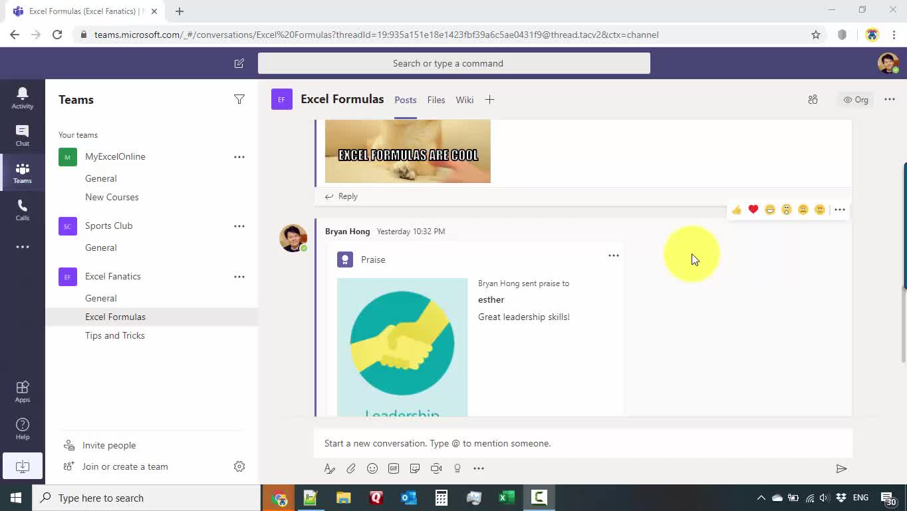This screenshot has width=907, height=511.
Task: Switch to the Files tab
Action: 436,100
